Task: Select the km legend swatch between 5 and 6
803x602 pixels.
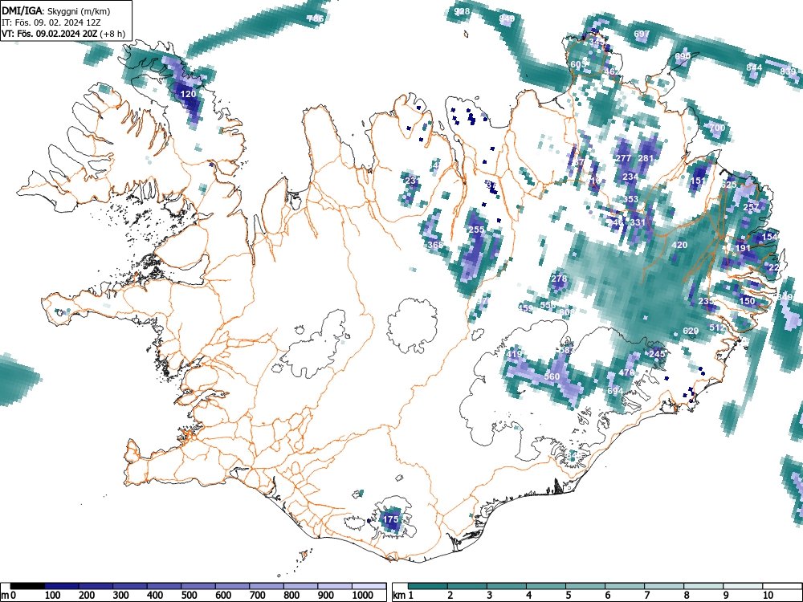Action: click(585, 586)
